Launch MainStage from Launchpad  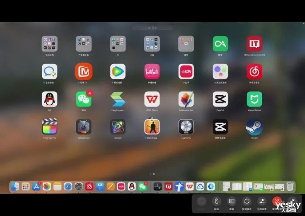[x=152, y=127]
